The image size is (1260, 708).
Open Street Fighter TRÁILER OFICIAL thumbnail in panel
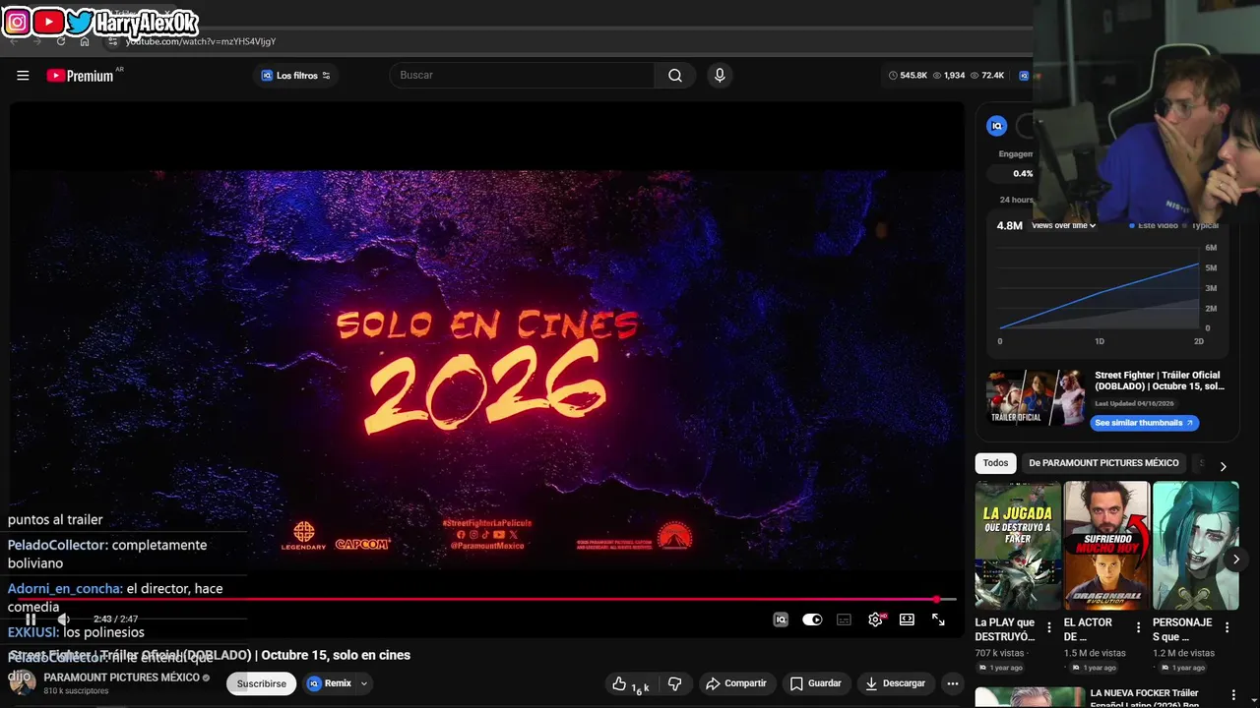[x=1036, y=397]
